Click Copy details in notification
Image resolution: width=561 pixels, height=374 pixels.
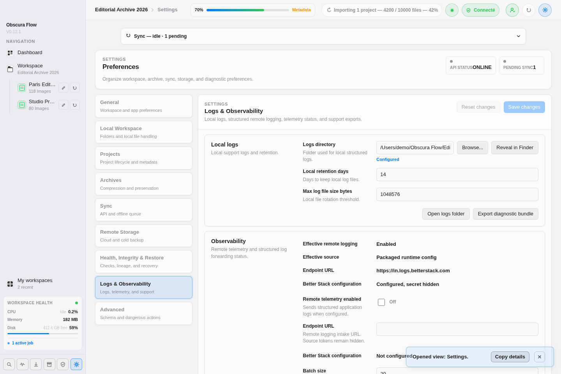510,357
